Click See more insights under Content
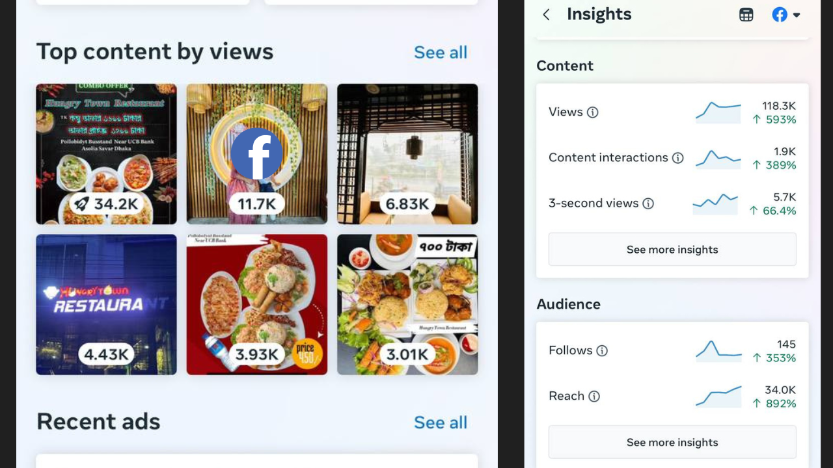This screenshot has width=833, height=468. [x=672, y=249]
